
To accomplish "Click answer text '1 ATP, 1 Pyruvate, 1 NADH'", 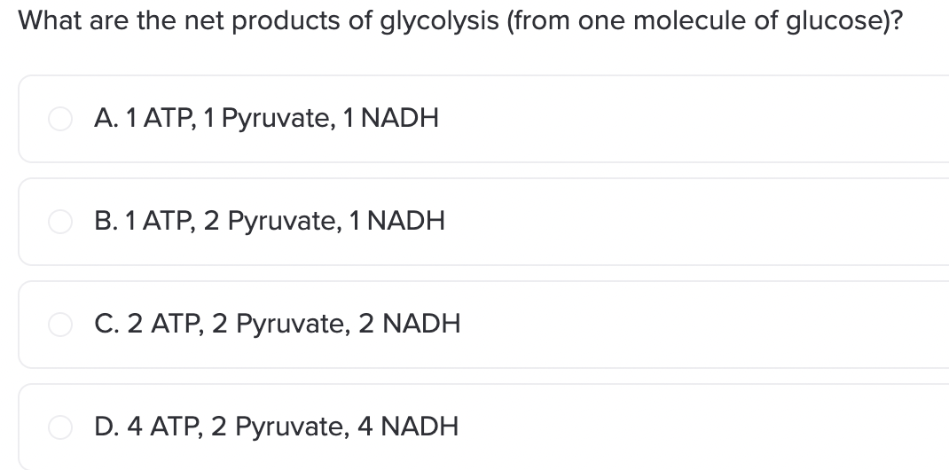I will coord(281,118).
